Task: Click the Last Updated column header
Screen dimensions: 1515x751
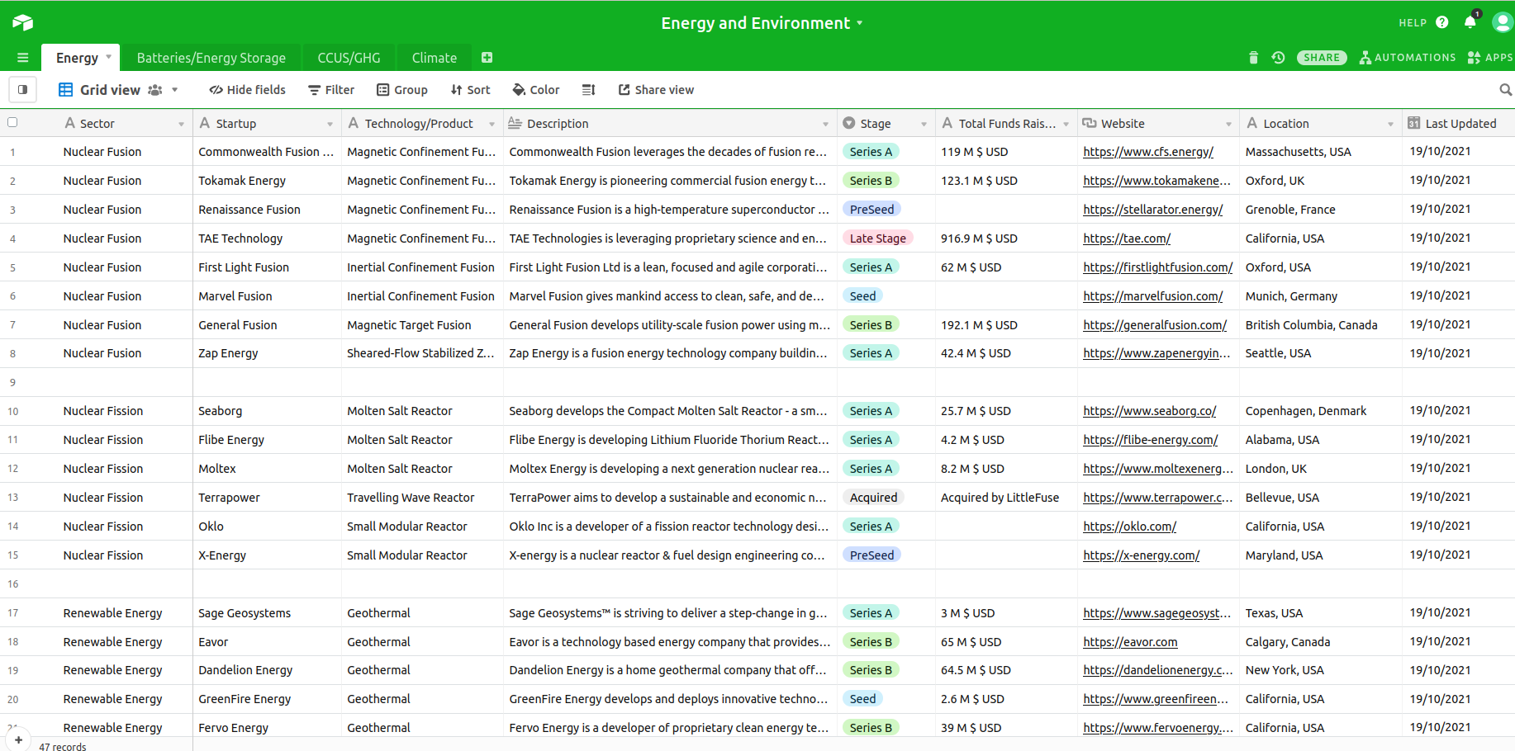Action: [x=1460, y=124]
